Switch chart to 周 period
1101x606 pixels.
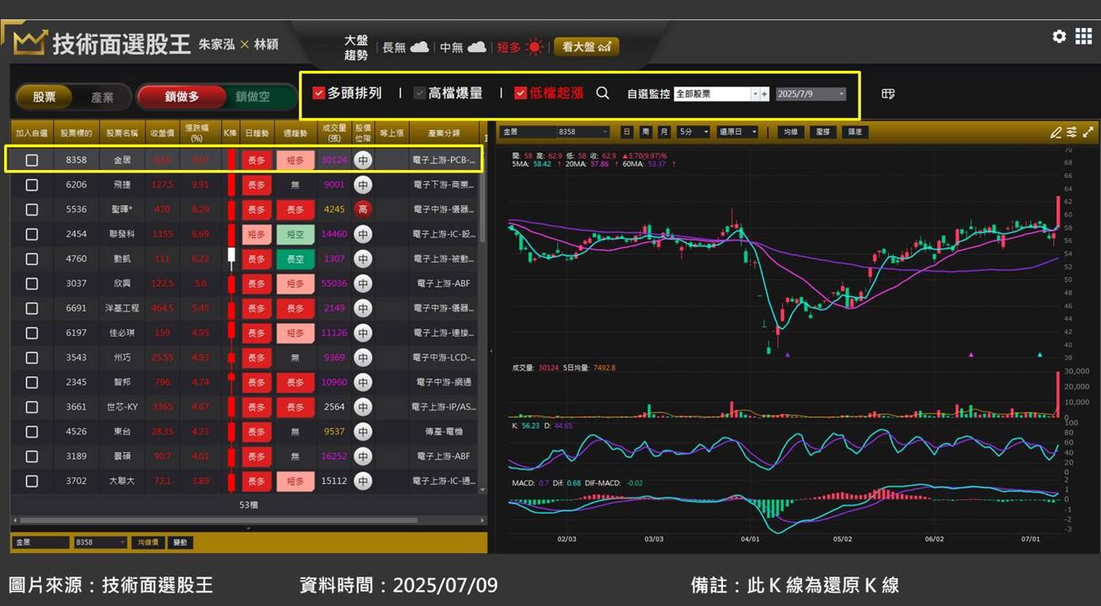[x=646, y=132]
